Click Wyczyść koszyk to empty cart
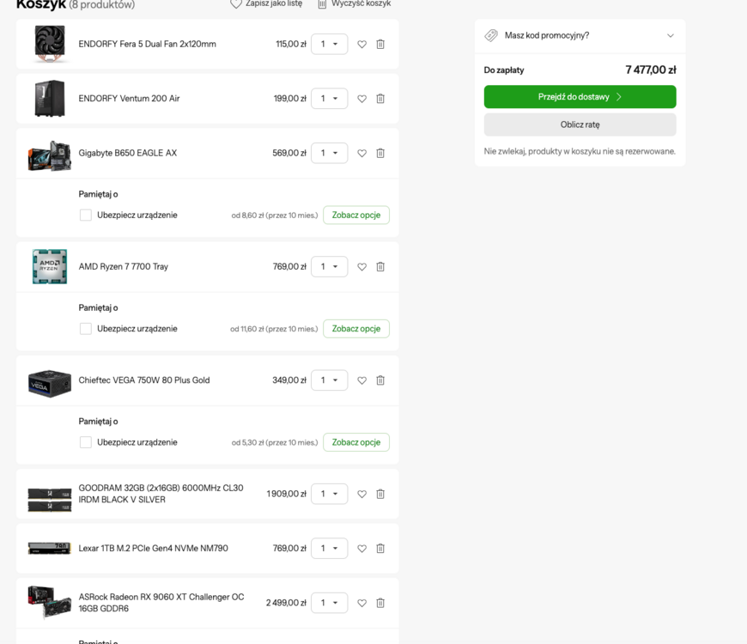The height and width of the screenshot is (644, 747). 355,3
